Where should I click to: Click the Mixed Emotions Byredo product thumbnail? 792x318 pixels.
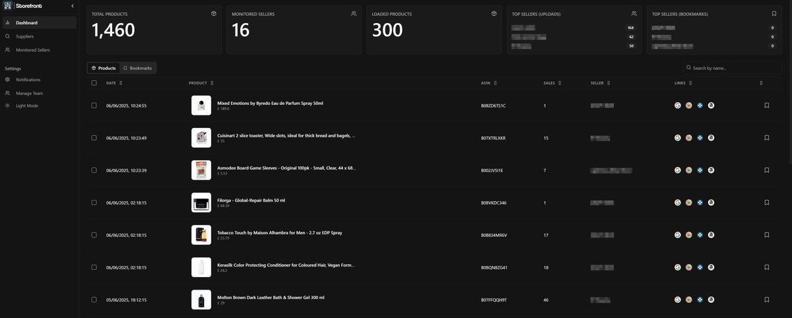point(201,106)
